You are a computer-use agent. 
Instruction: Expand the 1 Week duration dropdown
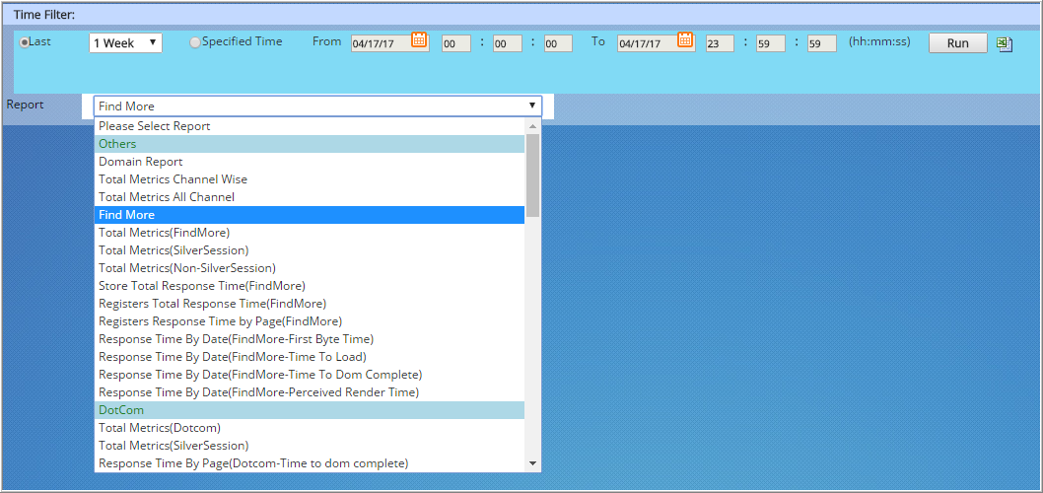tap(126, 43)
